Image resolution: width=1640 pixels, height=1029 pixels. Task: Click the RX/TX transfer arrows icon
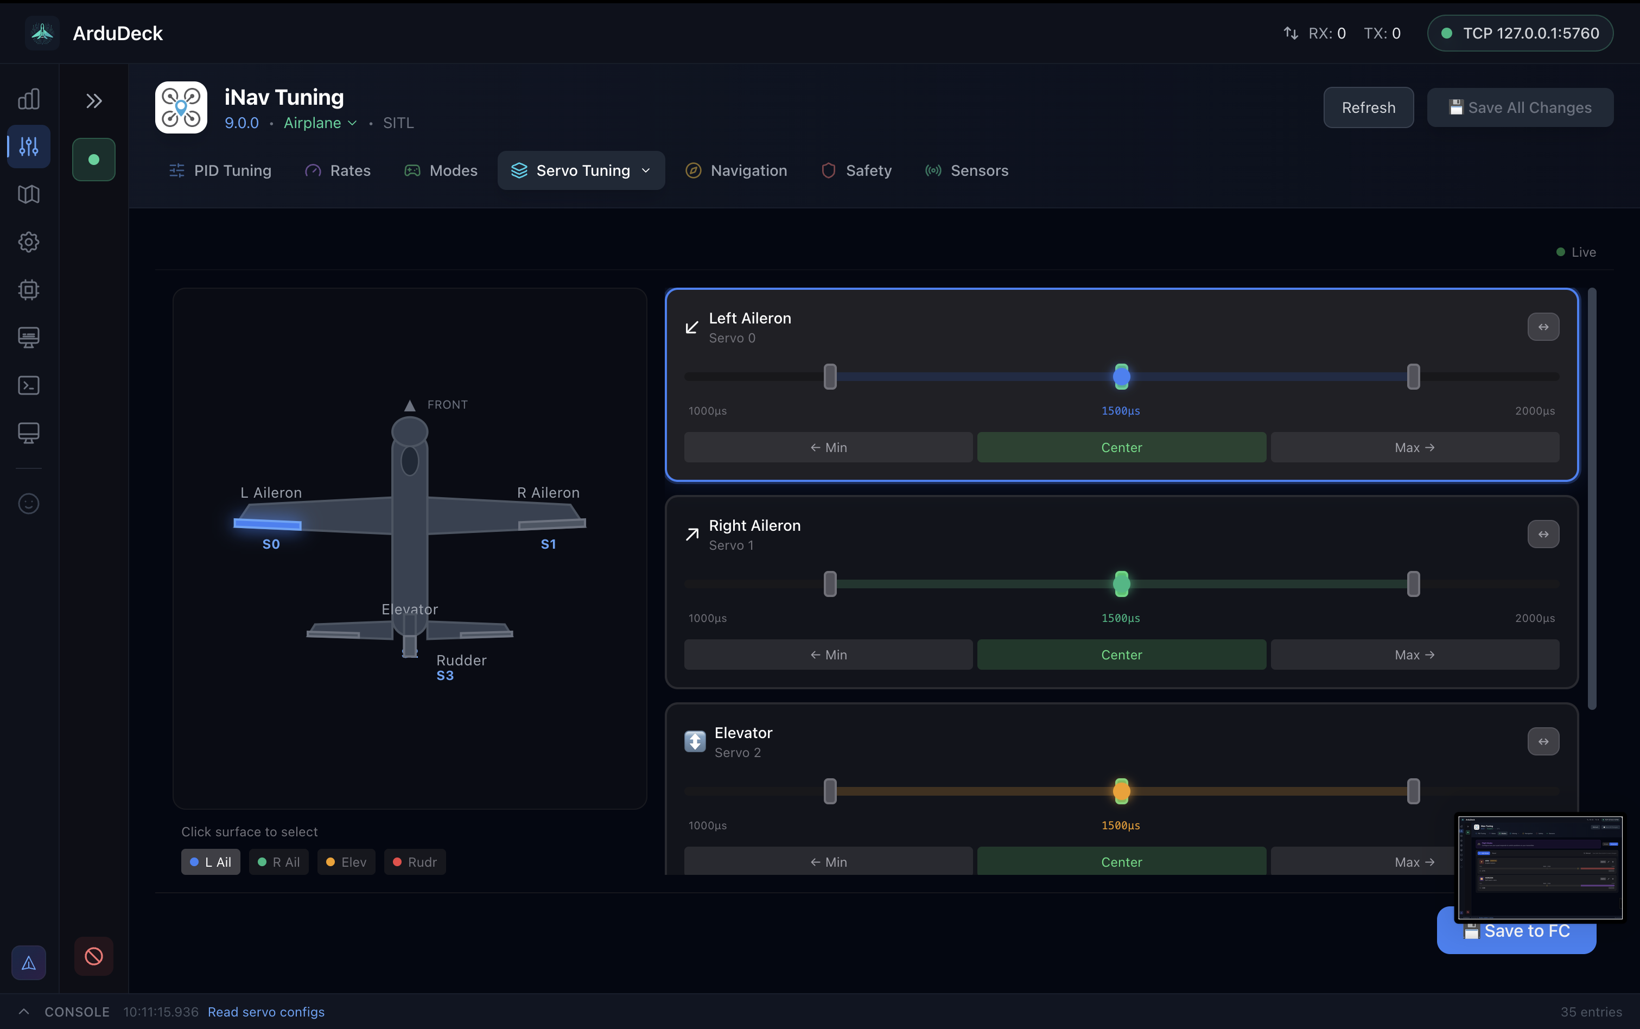[1291, 33]
